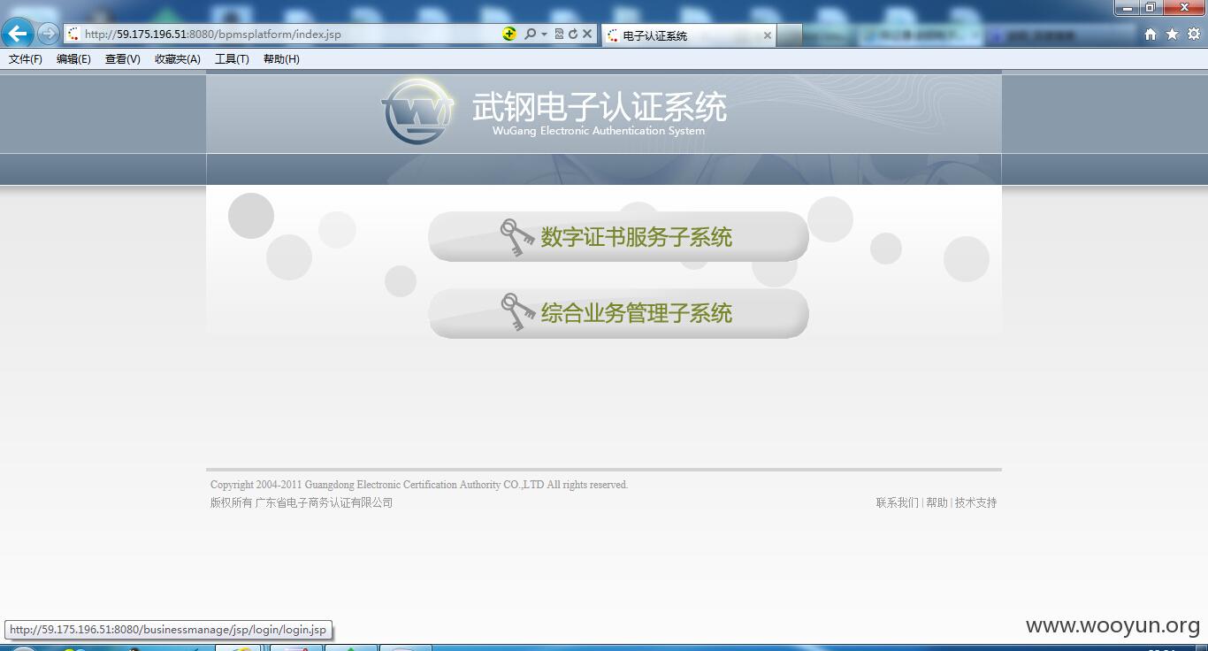Close the 电子认证系统 tab
This screenshot has height=651, width=1208.
pyautogui.click(x=767, y=35)
